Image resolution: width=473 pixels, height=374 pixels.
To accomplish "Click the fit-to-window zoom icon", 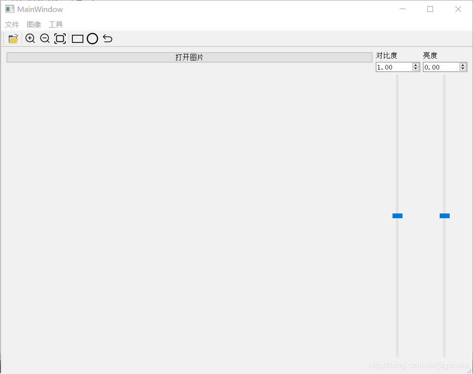I will [x=60, y=39].
